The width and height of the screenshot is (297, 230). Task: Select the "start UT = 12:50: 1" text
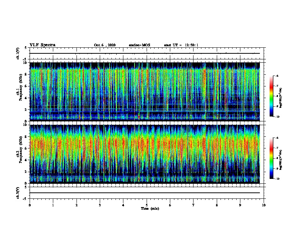[x=181, y=45]
